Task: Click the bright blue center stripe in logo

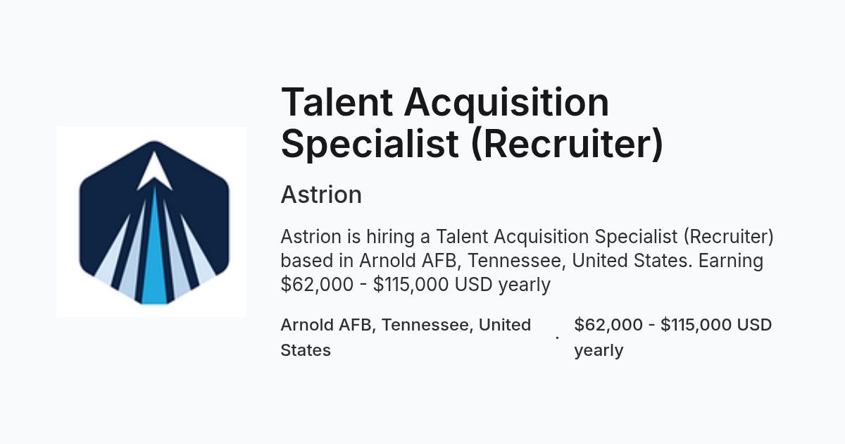Action: 155,254
